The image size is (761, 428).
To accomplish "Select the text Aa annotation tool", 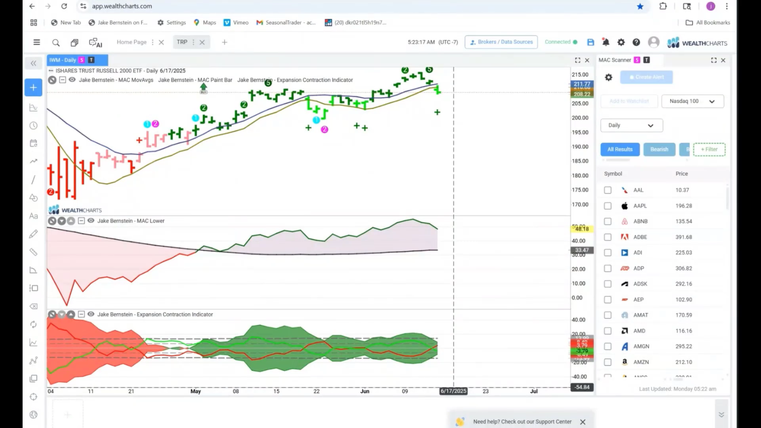I will [x=33, y=216].
